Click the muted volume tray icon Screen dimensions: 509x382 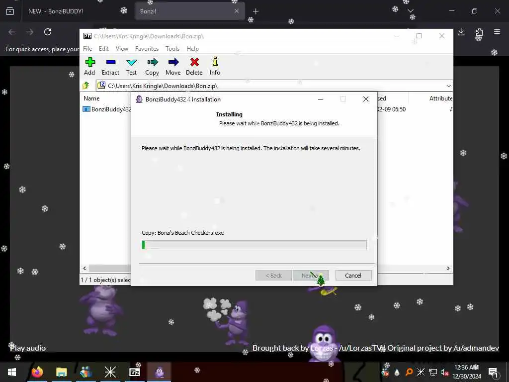(x=444, y=372)
